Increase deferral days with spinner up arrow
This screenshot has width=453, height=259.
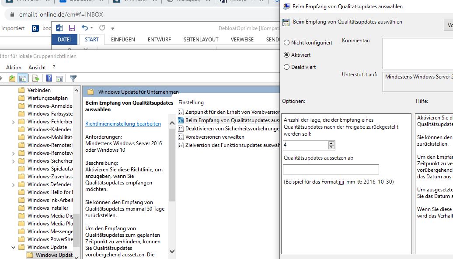(x=331, y=143)
